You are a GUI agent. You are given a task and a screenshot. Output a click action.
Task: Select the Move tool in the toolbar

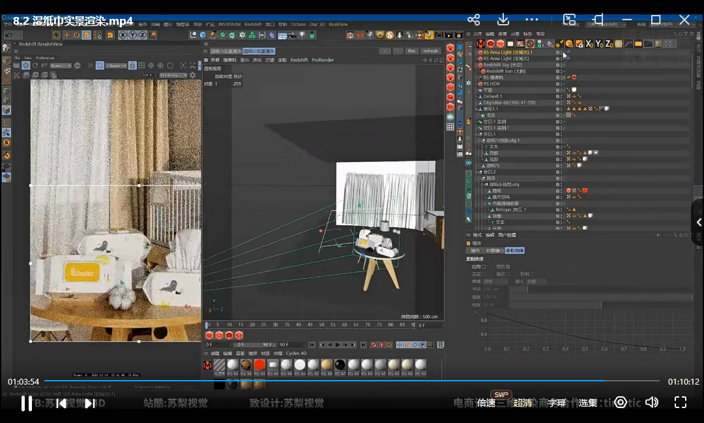tap(66, 35)
